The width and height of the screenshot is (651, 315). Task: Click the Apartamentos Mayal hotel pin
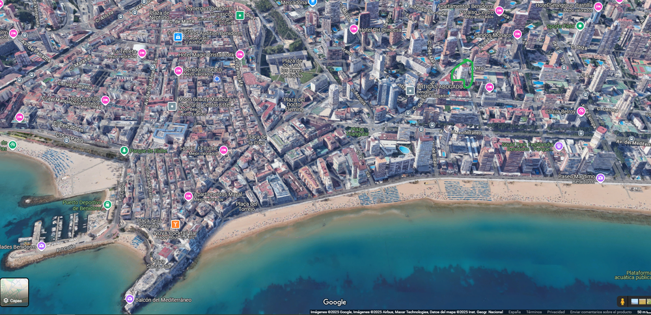click(x=188, y=196)
